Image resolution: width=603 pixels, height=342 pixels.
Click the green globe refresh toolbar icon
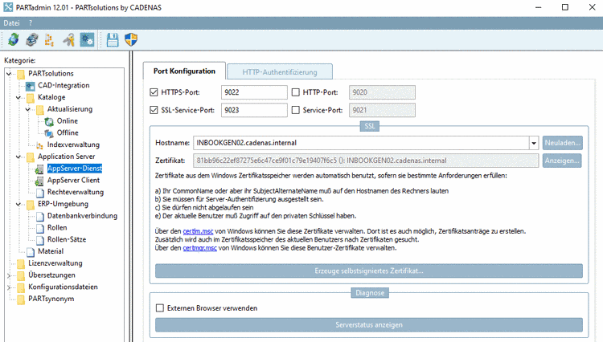tap(14, 39)
